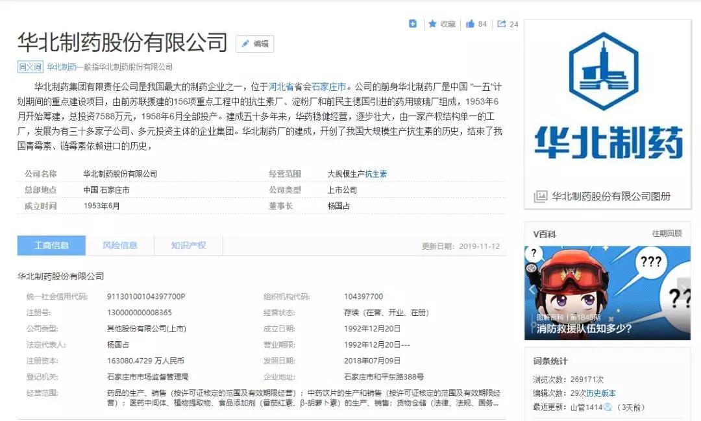Image resolution: width=701 pixels, height=421 pixels.
Task: Click the 华北制药 company logo image
Action: (608, 96)
